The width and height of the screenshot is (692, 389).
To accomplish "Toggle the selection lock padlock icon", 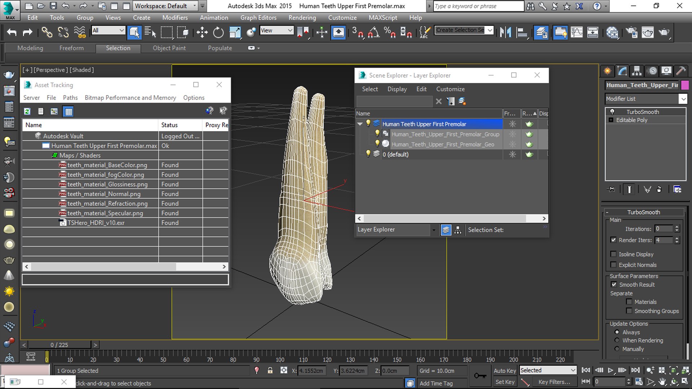I will (x=270, y=371).
